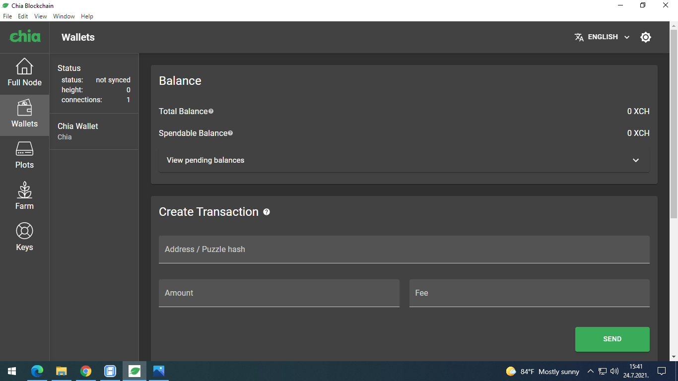Screen dimensions: 678x381
Task: Open the ENGLISH language dropdown
Action: tap(602, 37)
